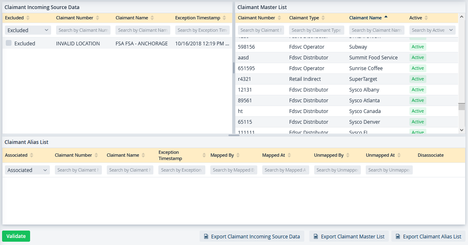Open the Search by Active dropdown
468x245 pixels.
(x=432, y=30)
